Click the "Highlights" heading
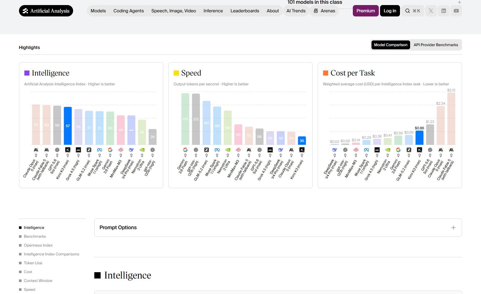Viewport: 481px width, 294px height. click(29, 47)
